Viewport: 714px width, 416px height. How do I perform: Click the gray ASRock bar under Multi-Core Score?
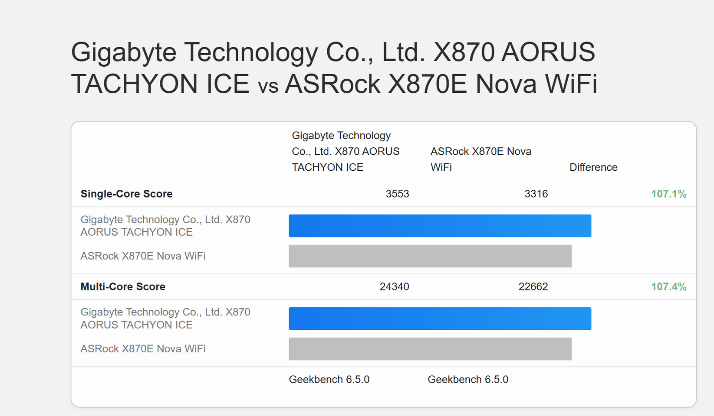click(430, 349)
